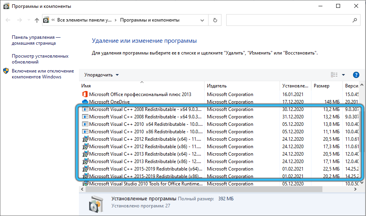
Task: Expand the recent locations chevron
Action: [x=29, y=20]
